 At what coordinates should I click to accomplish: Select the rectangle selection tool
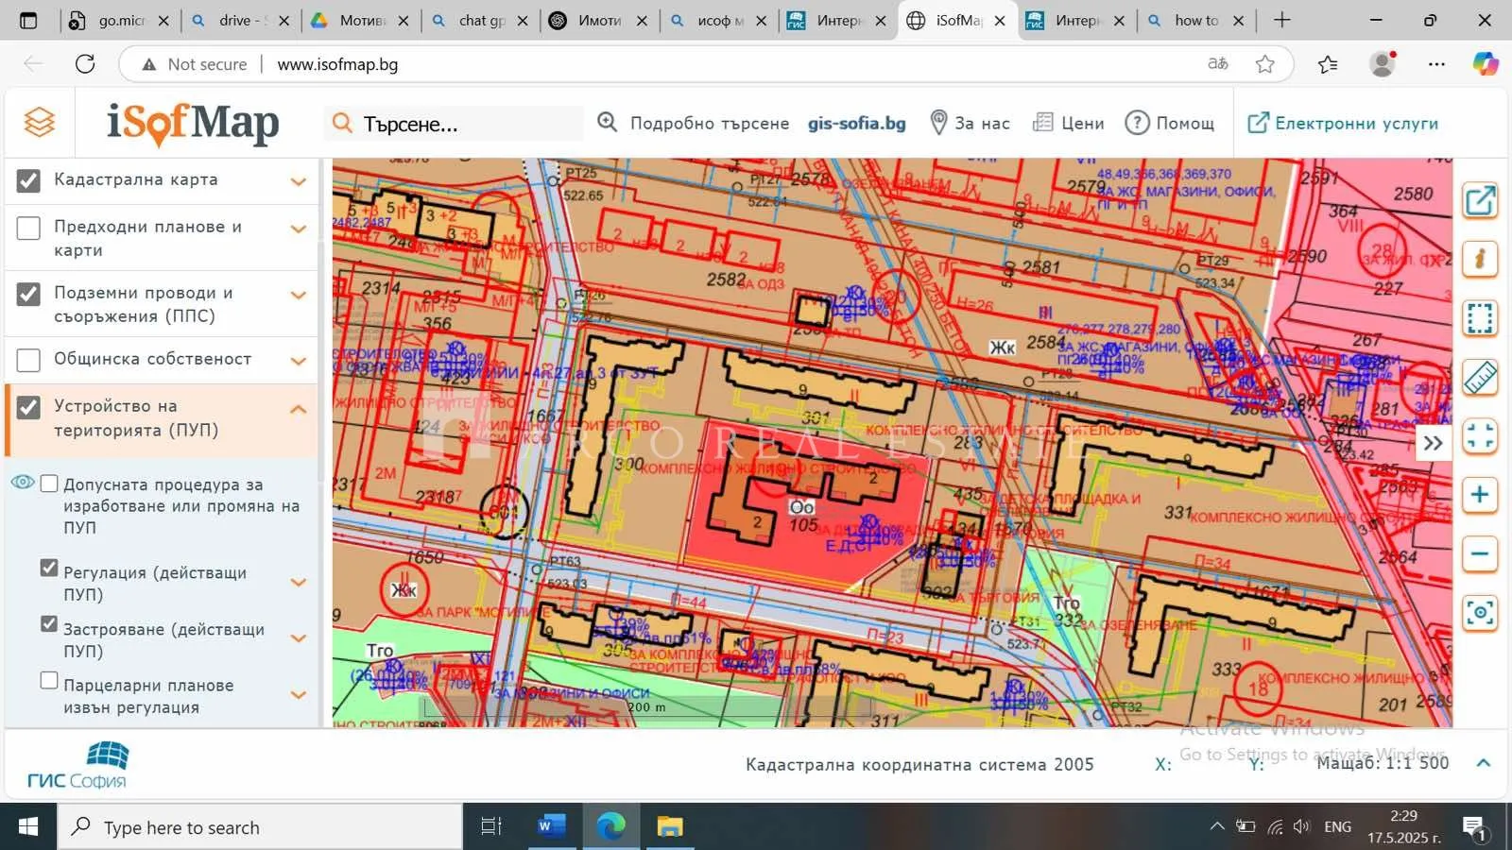click(x=1480, y=318)
